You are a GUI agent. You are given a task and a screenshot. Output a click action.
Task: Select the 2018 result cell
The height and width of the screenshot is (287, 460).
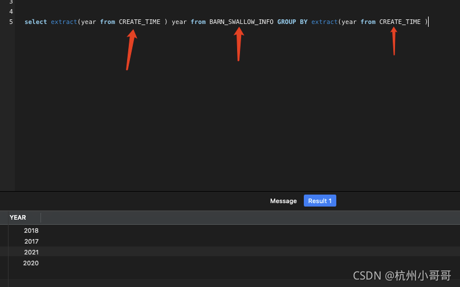31,231
